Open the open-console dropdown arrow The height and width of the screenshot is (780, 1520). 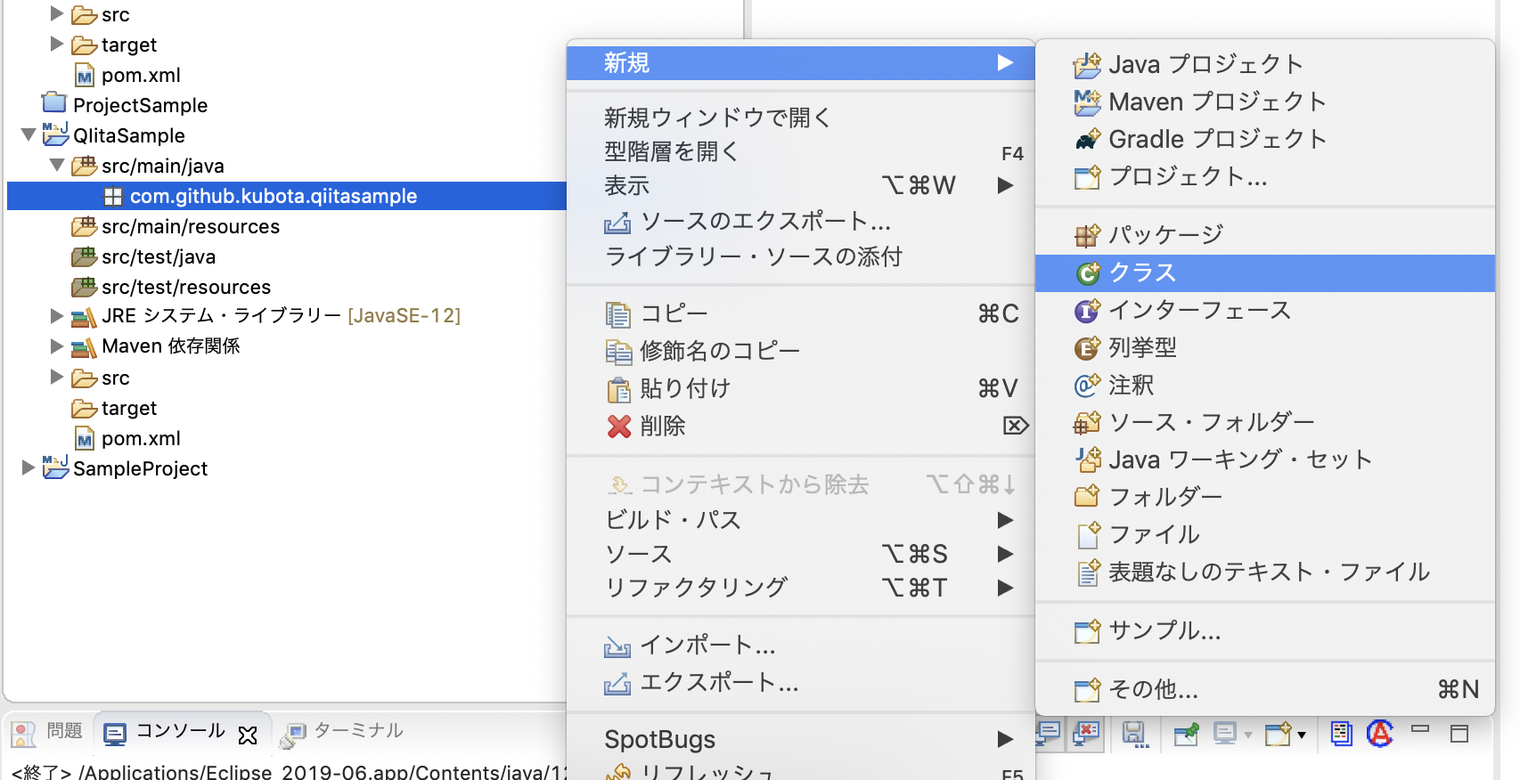pyautogui.click(x=1302, y=735)
